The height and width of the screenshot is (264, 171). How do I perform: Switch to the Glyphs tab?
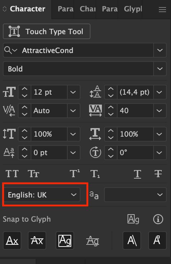(x=133, y=9)
